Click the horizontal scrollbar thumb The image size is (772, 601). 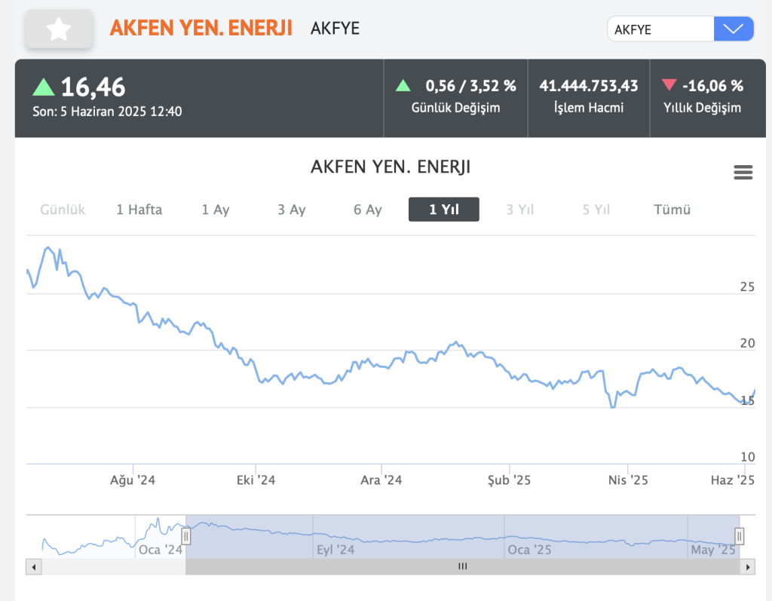[462, 566]
